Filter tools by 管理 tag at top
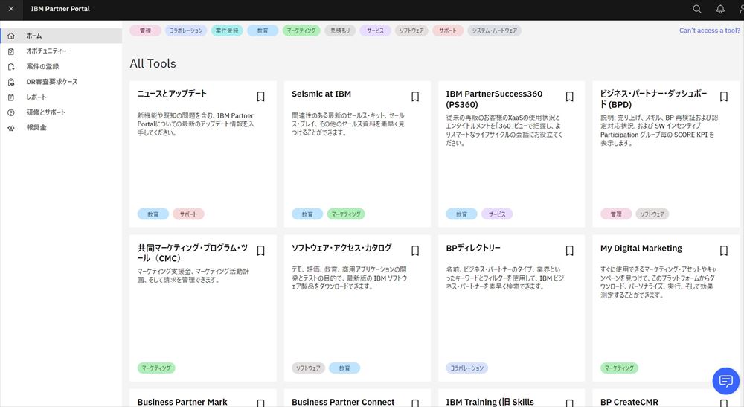 pyautogui.click(x=145, y=31)
